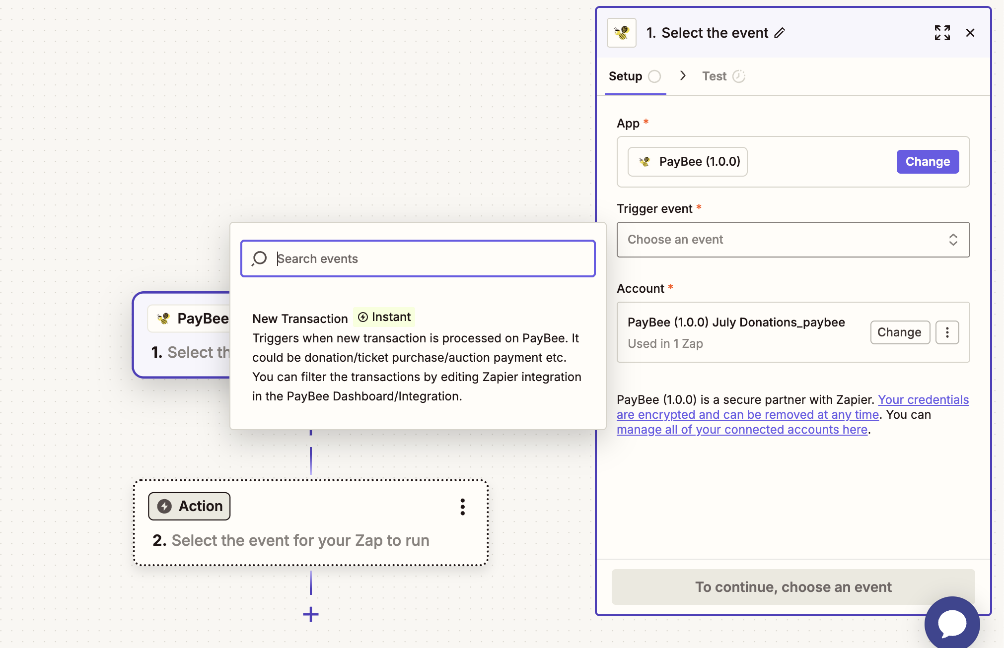This screenshot has height=648, width=1004.
Task: Open the Choose an event dropdown
Action: 793,240
